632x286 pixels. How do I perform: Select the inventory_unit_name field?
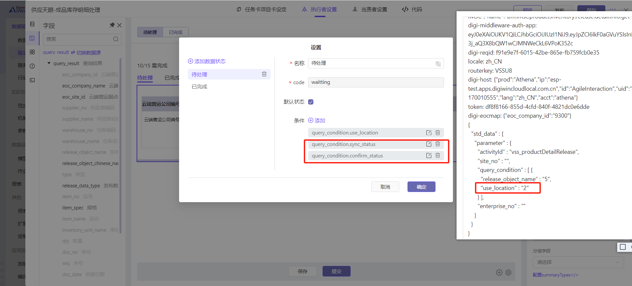click(x=90, y=230)
